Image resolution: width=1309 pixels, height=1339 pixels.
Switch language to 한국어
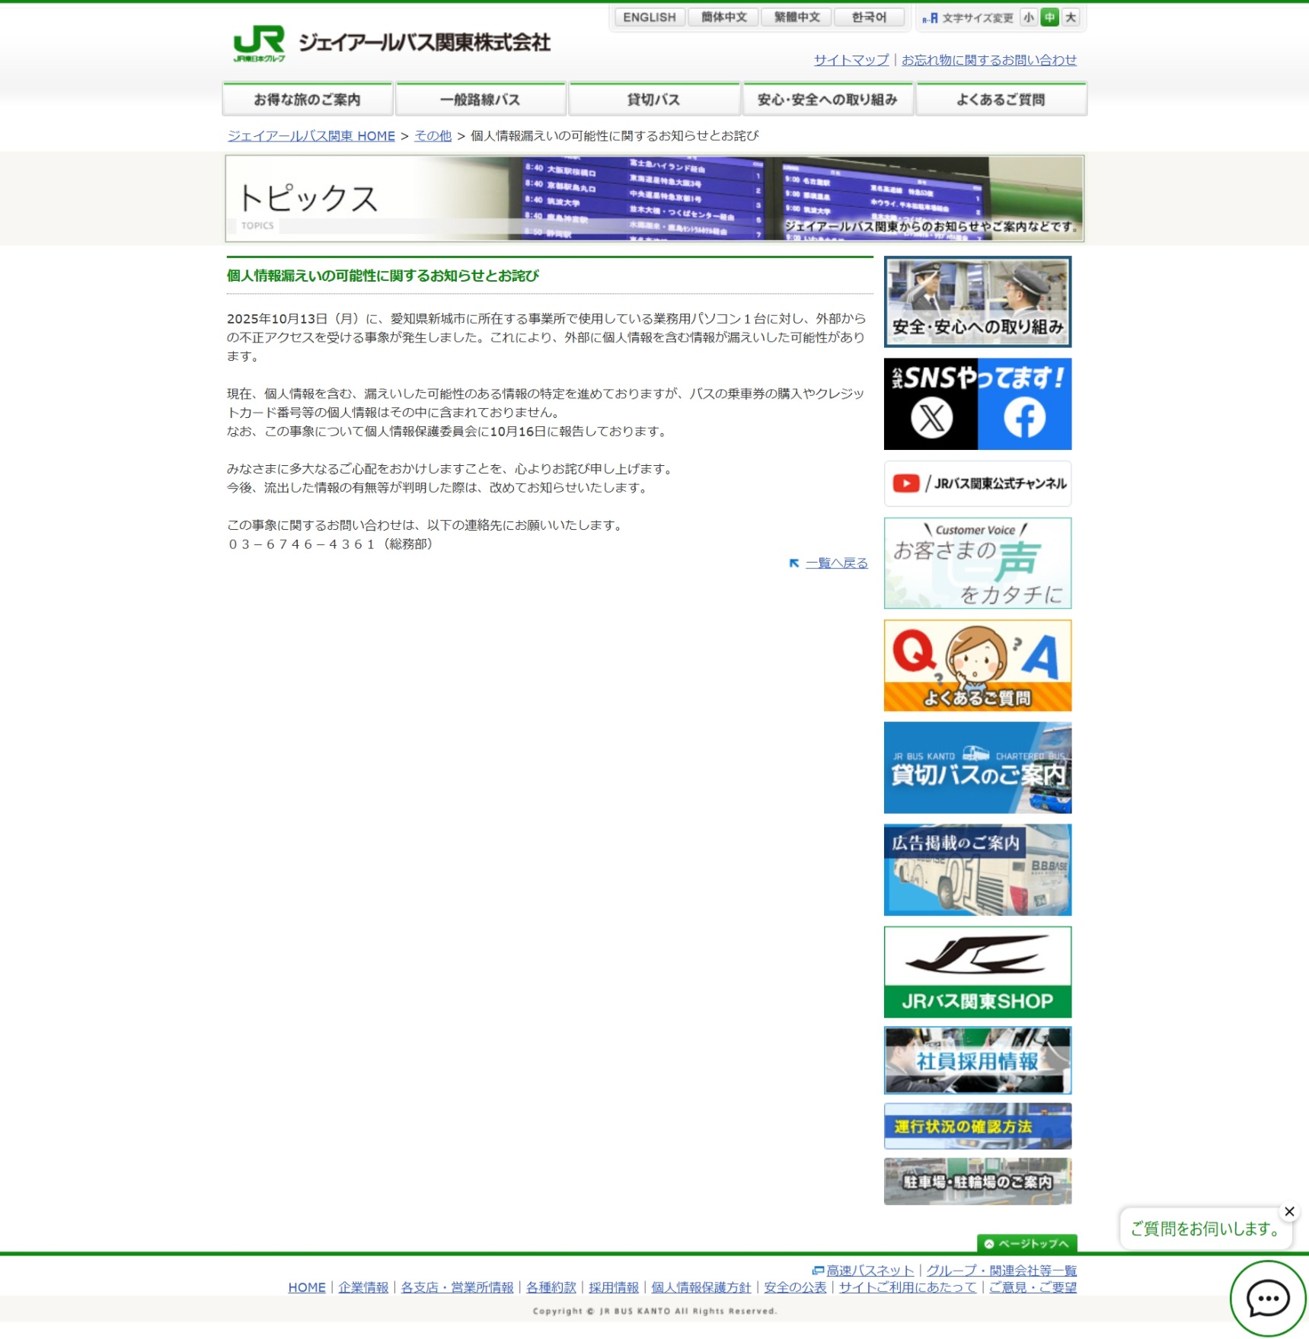click(x=869, y=18)
